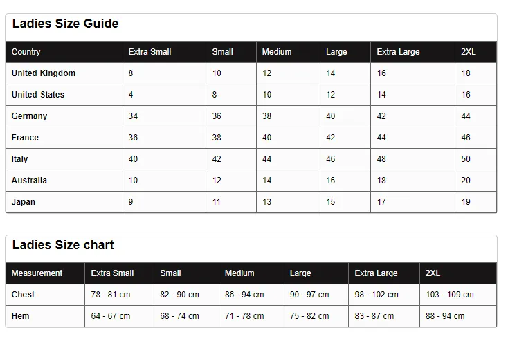Image resolution: width=508 pixels, height=339 pixels.
Task: Click the Measurement column header
Action: coord(37,273)
